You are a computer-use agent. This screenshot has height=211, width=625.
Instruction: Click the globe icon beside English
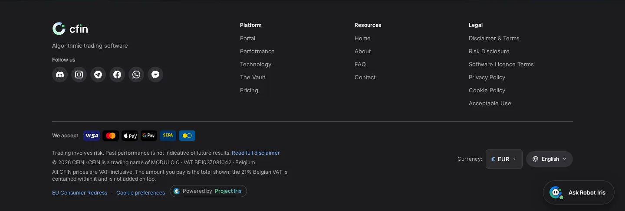[535, 159]
